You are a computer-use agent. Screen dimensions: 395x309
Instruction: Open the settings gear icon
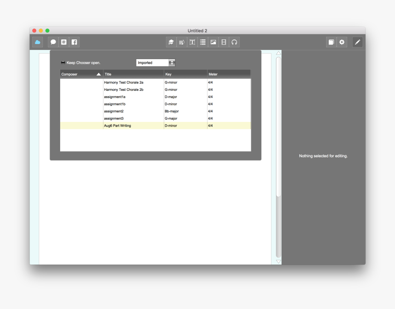coord(341,42)
